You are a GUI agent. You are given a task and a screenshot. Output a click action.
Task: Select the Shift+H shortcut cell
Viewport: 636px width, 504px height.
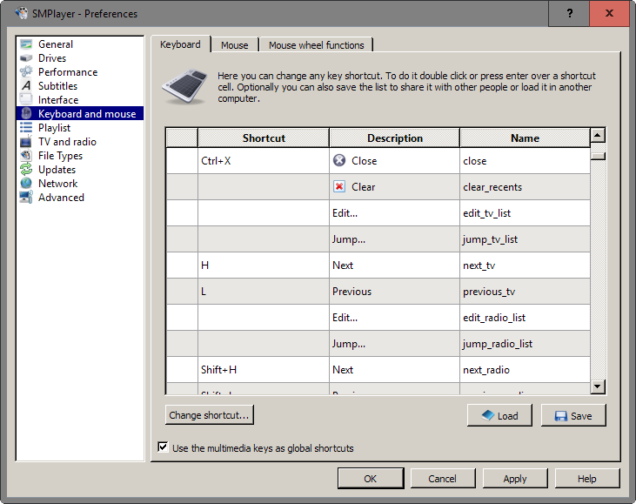(264, 369)
